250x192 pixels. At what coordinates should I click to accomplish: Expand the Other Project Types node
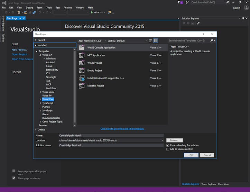(40, 122)
